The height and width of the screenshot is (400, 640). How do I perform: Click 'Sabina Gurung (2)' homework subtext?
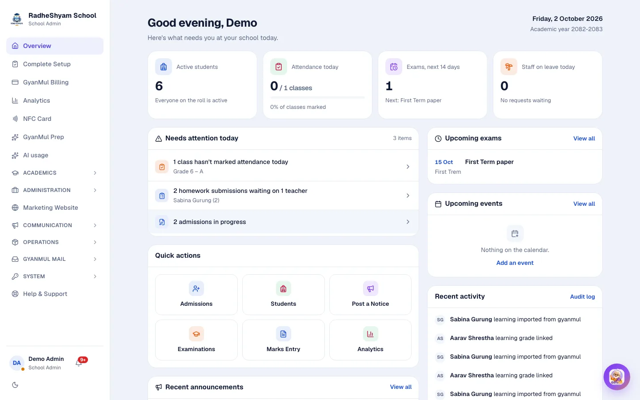196,200
